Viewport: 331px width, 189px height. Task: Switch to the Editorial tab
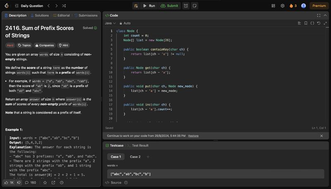coord(61,15)
